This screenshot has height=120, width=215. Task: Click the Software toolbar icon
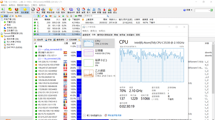99,11
